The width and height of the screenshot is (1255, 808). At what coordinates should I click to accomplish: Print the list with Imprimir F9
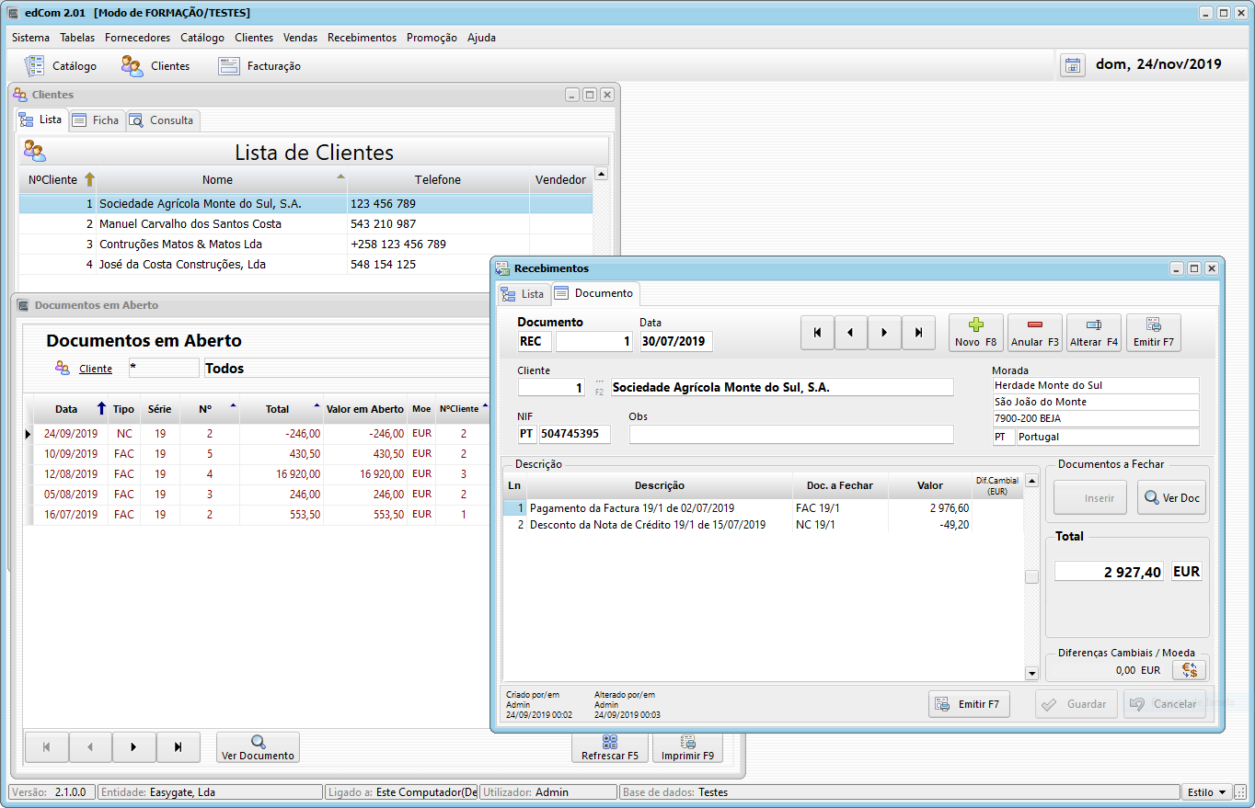[687, 747]
